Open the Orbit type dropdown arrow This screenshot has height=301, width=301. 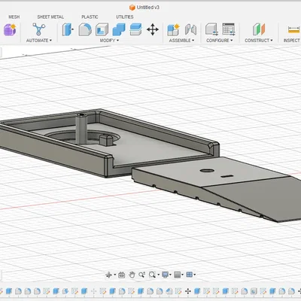tap(115, 275)
